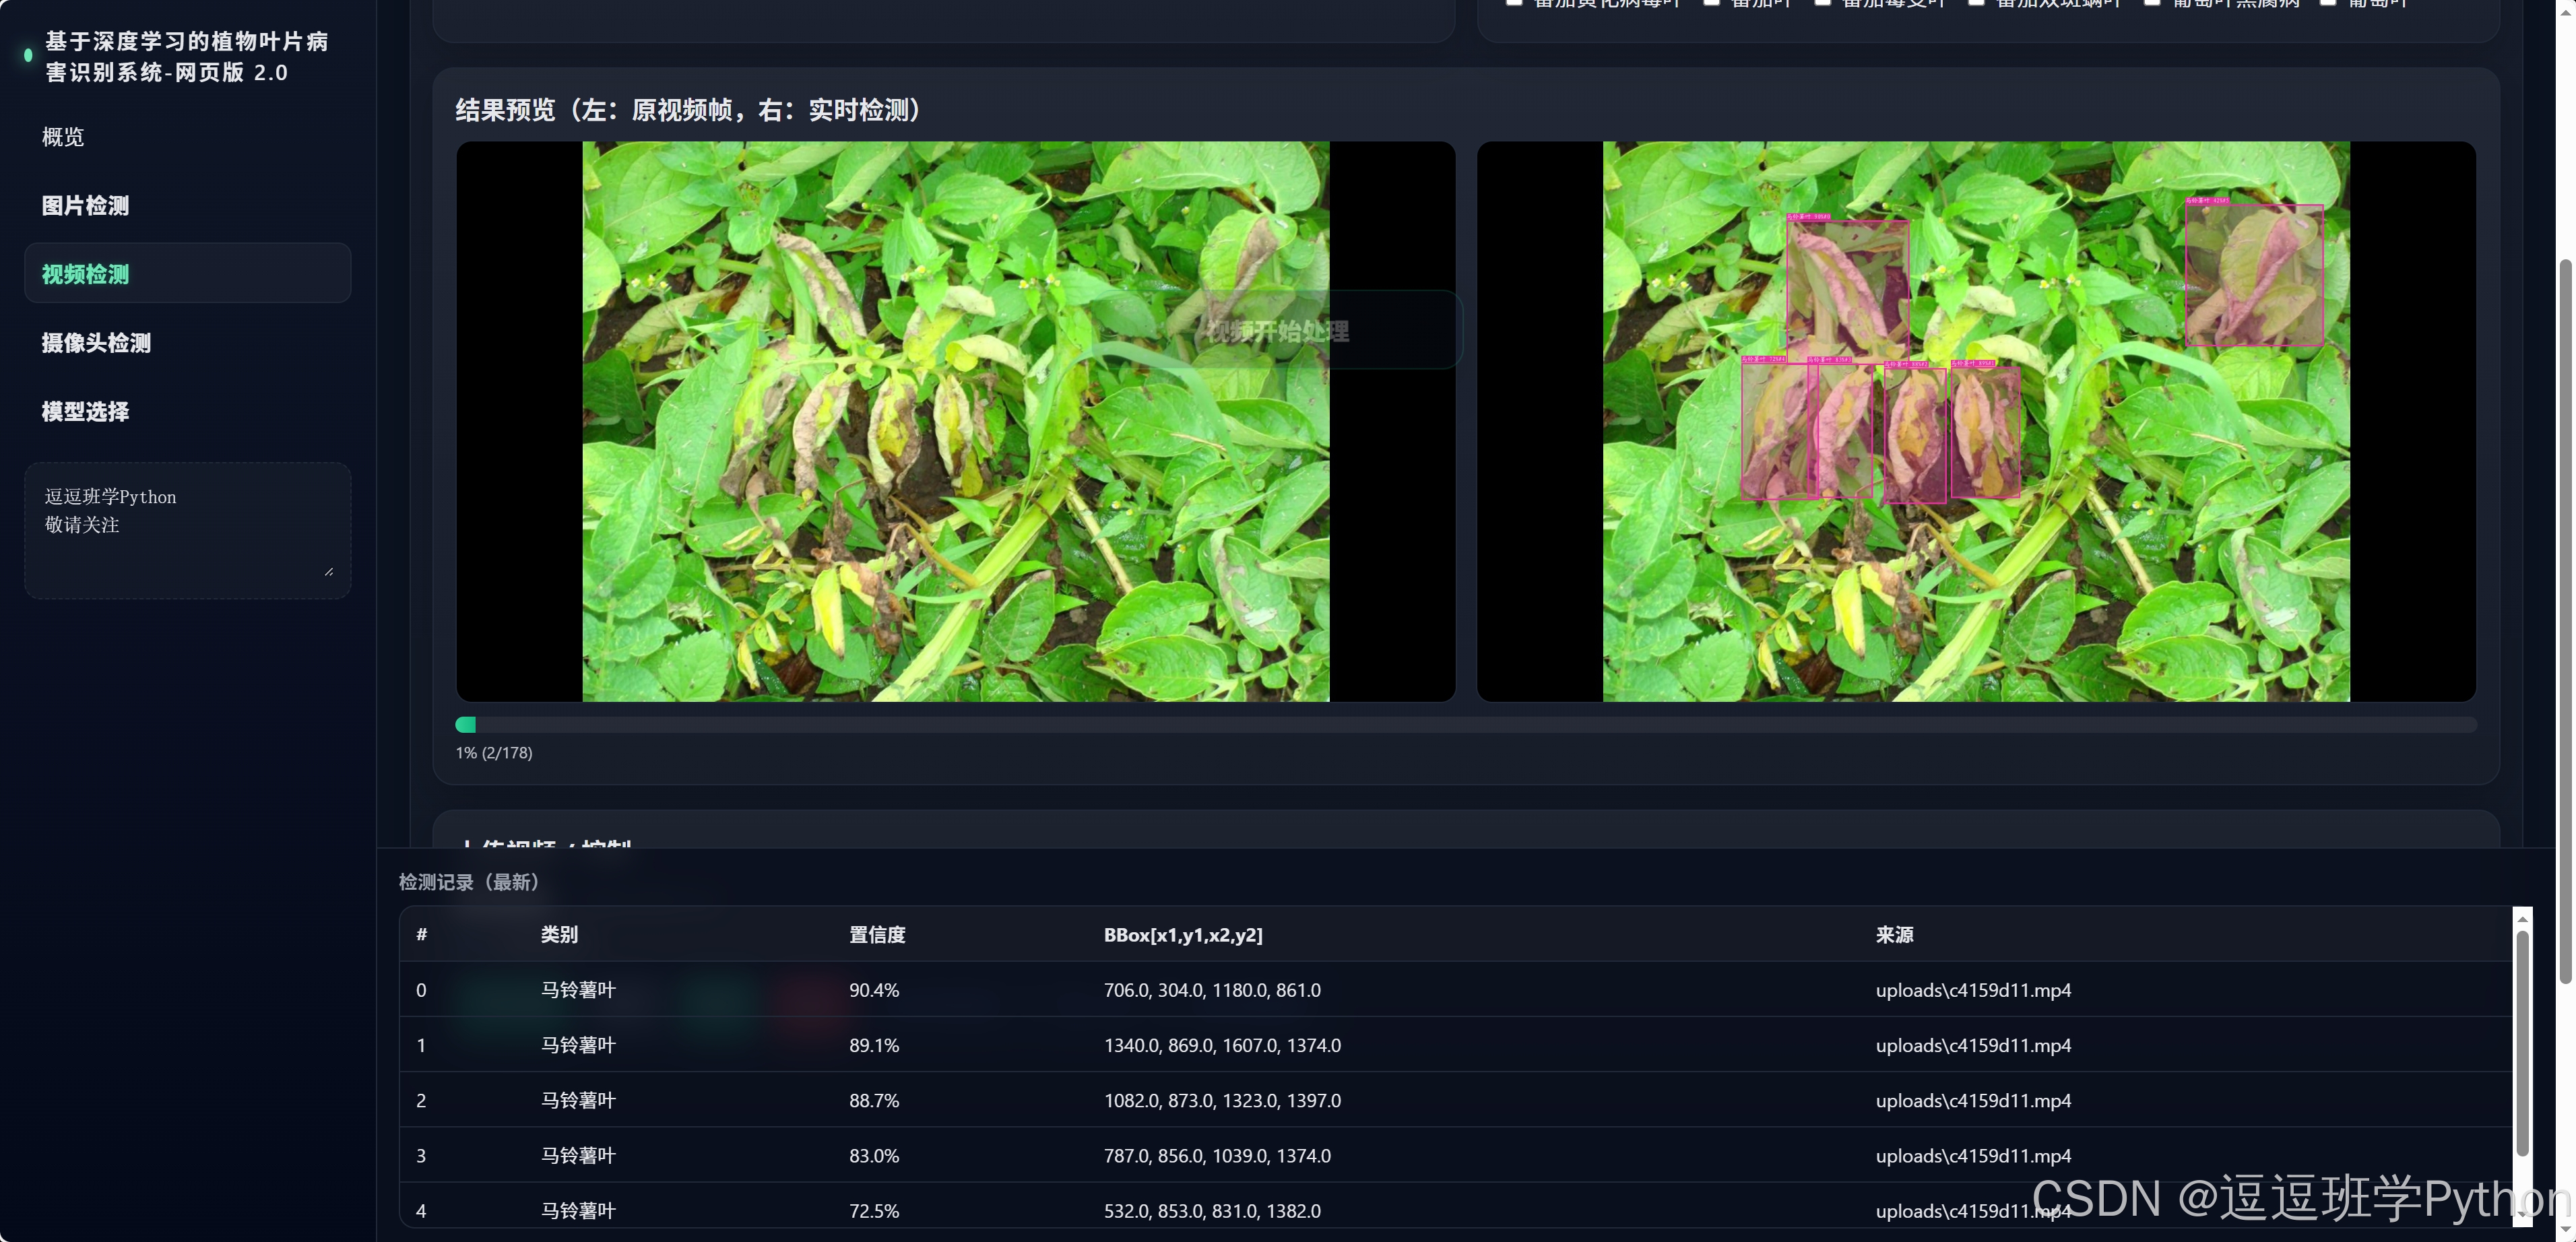
Task: Switch to 图片检测 image detection
Action: click(85, 206)
